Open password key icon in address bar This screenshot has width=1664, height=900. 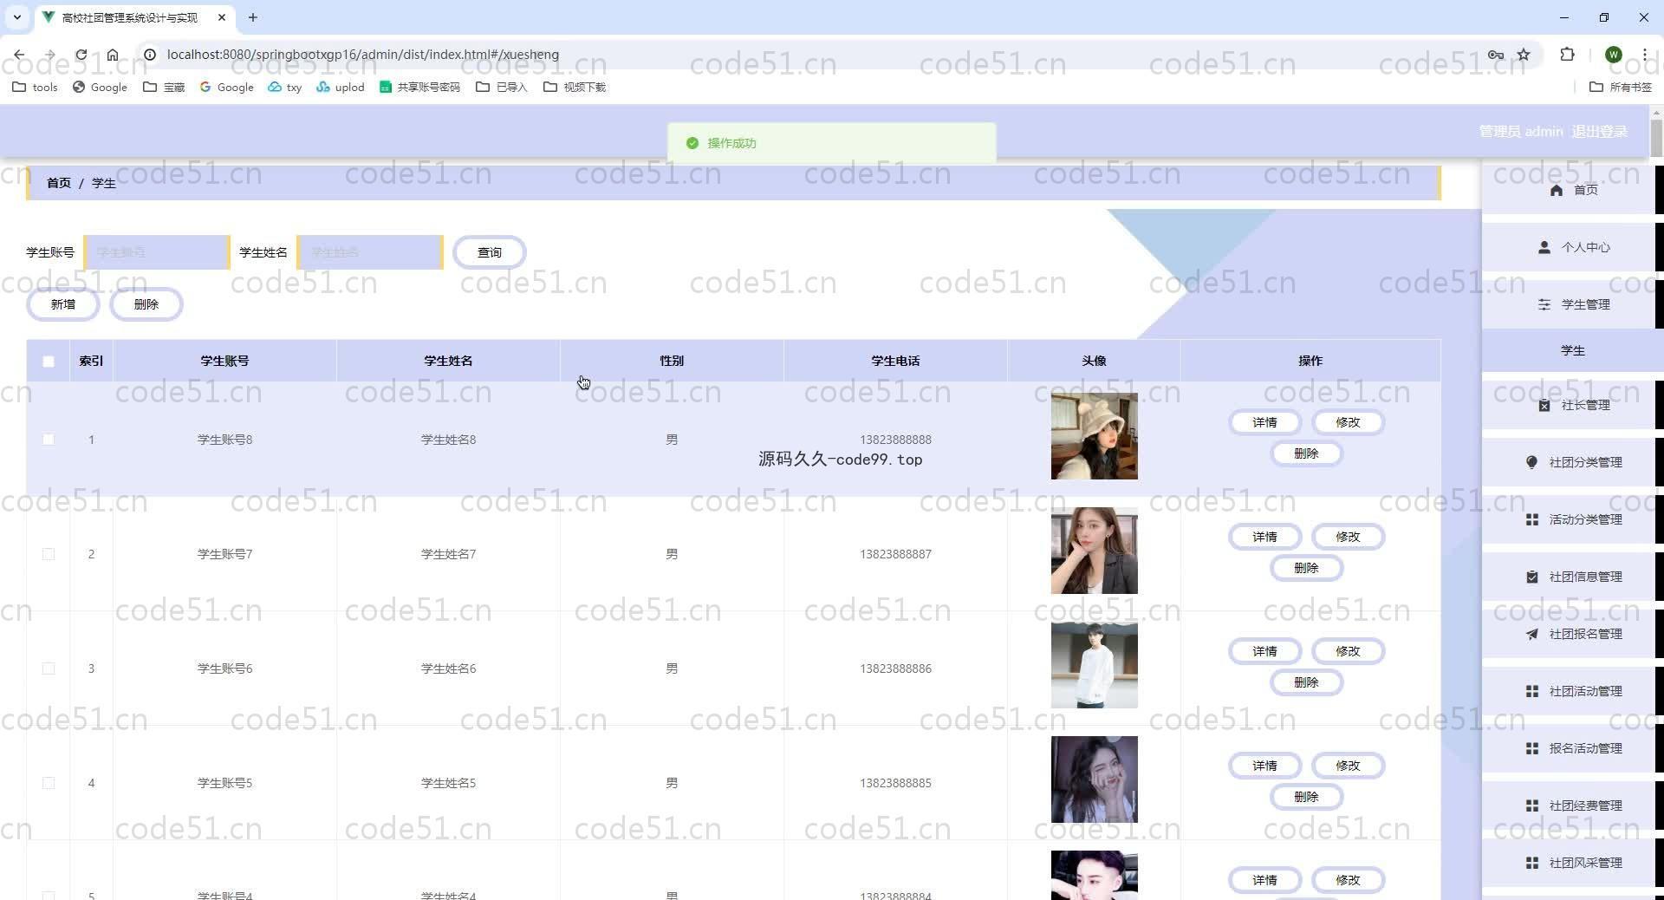[1496, 55]
